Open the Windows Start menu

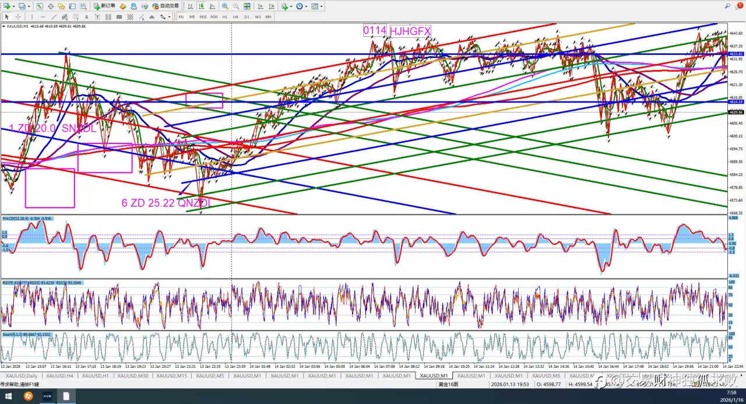[x=8, y=396]
